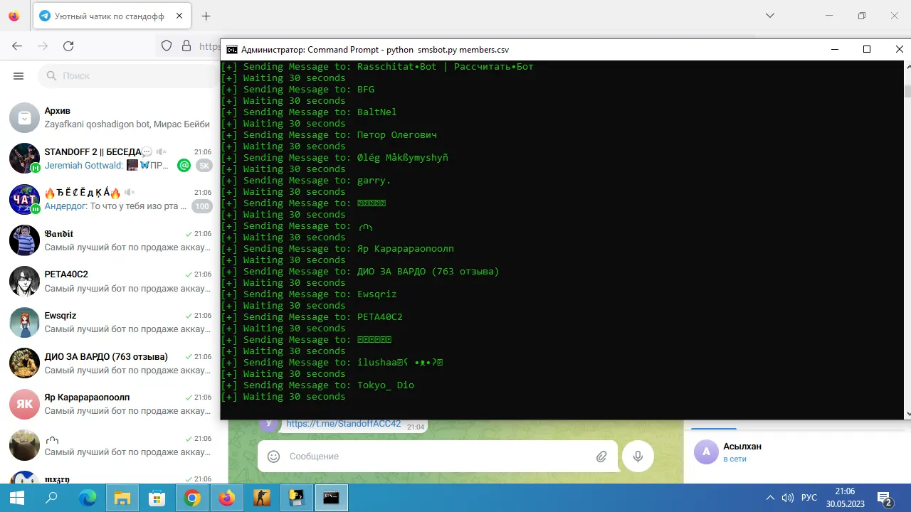Open the Python app in taskbar
Screen dimensions: 911x512
[296, 498]
